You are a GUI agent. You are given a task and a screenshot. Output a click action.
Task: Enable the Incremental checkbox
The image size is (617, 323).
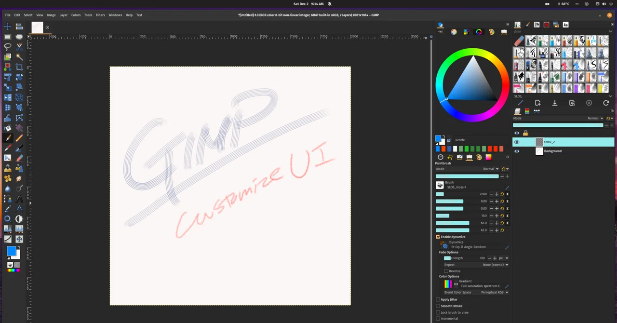click(438, 318)
